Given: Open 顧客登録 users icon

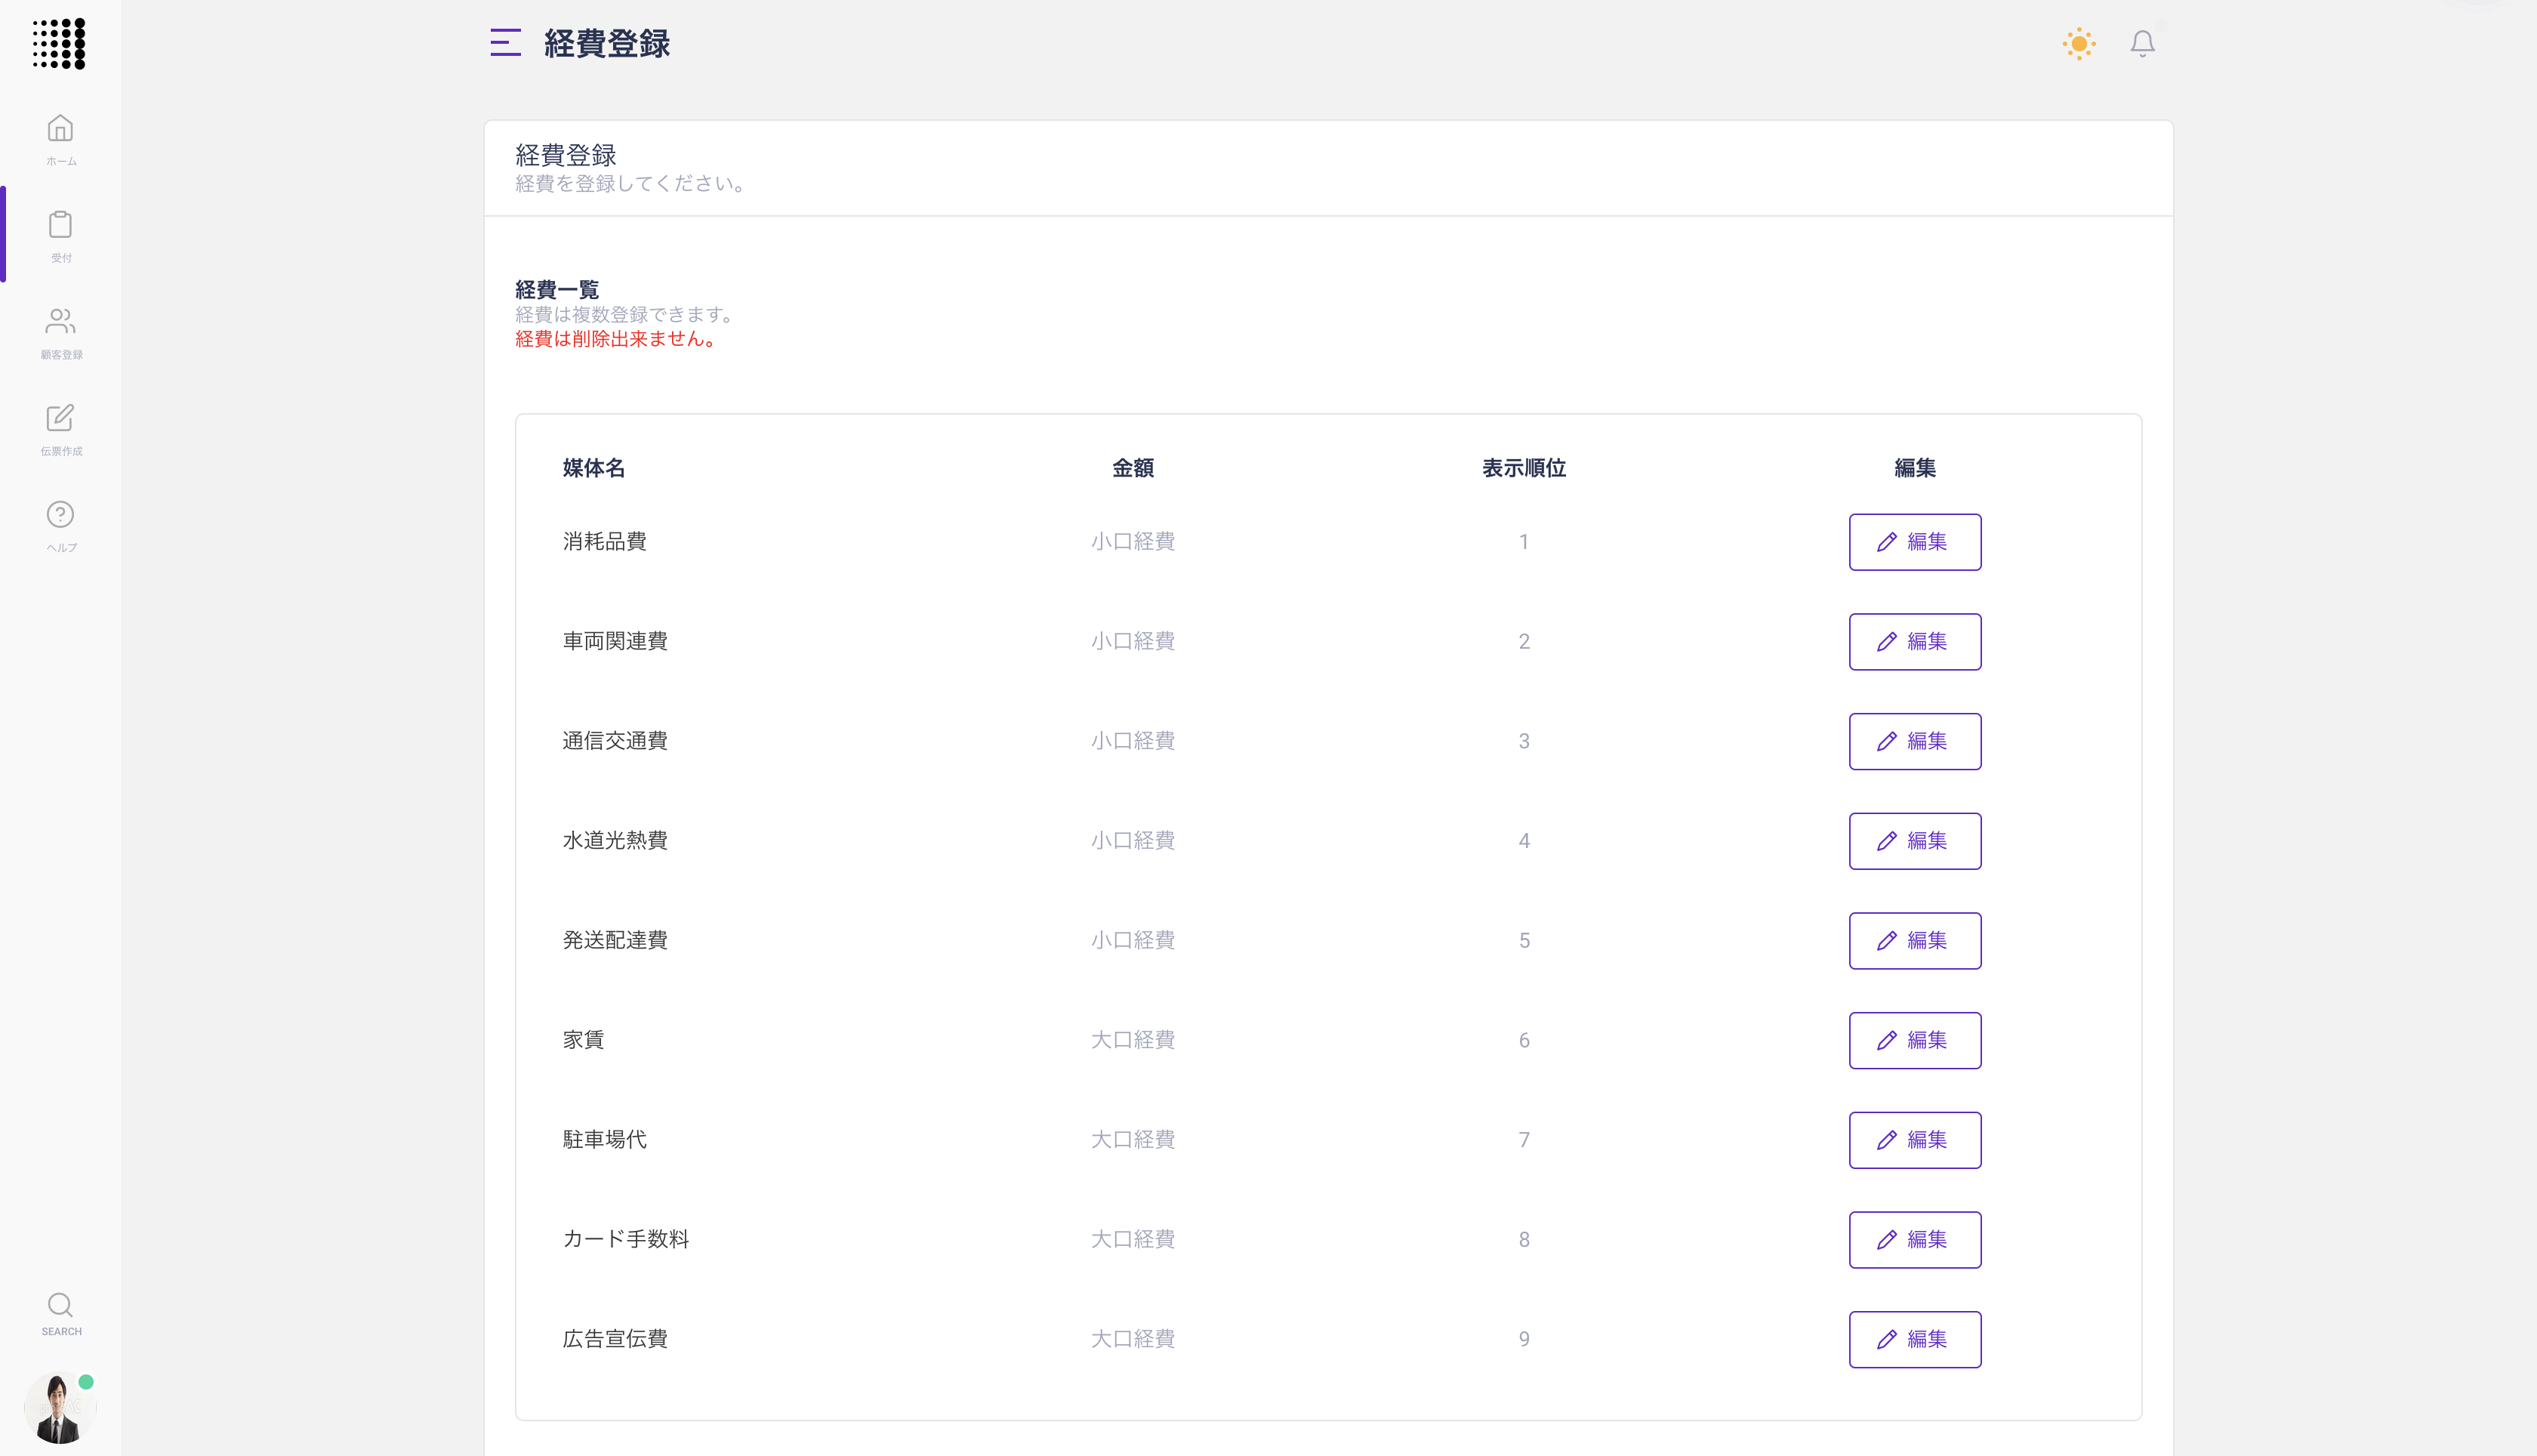Looking at the screenshot, I should coord(60,322).
